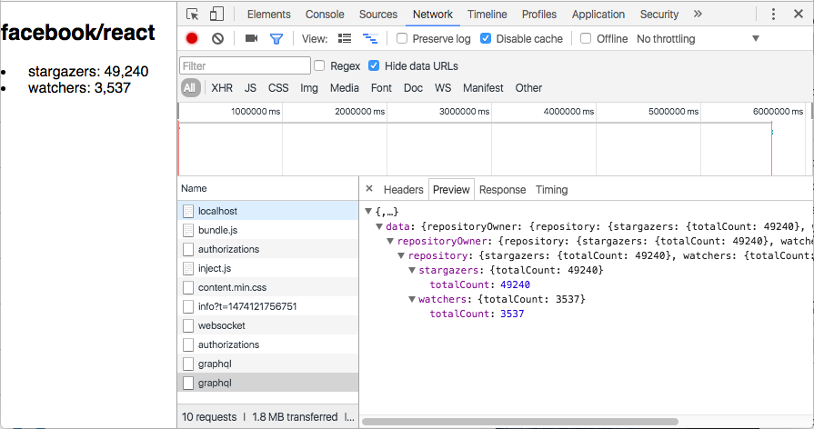Clear the network log
The width and height of the screenshot is (814, 429).
pyautogui.click(x=217, y=38)
